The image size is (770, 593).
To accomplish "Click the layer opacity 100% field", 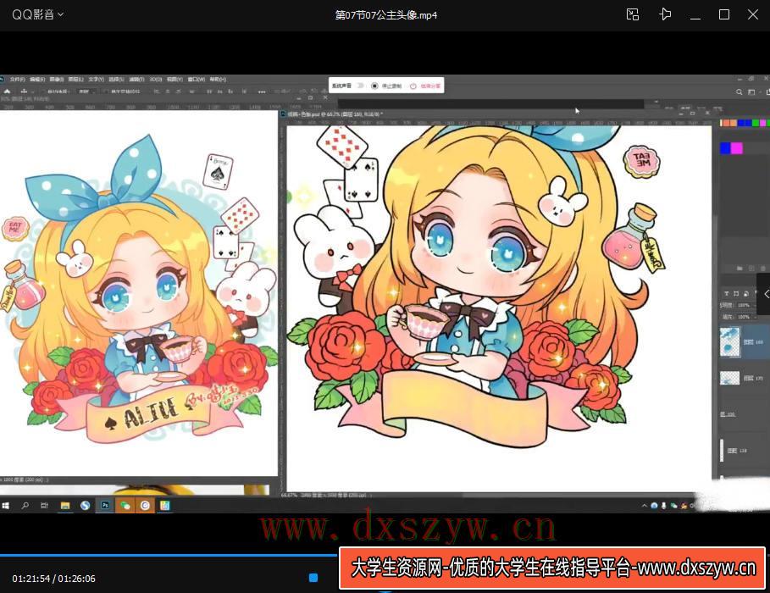I will pyautogui.click(x=744, y=306).
